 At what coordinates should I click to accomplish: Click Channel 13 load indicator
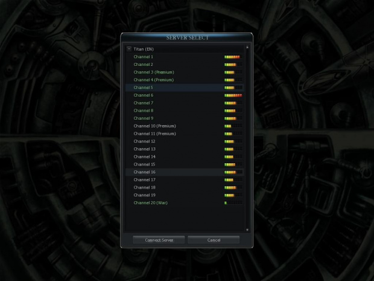pyautogui.click(x=233, y=149)
